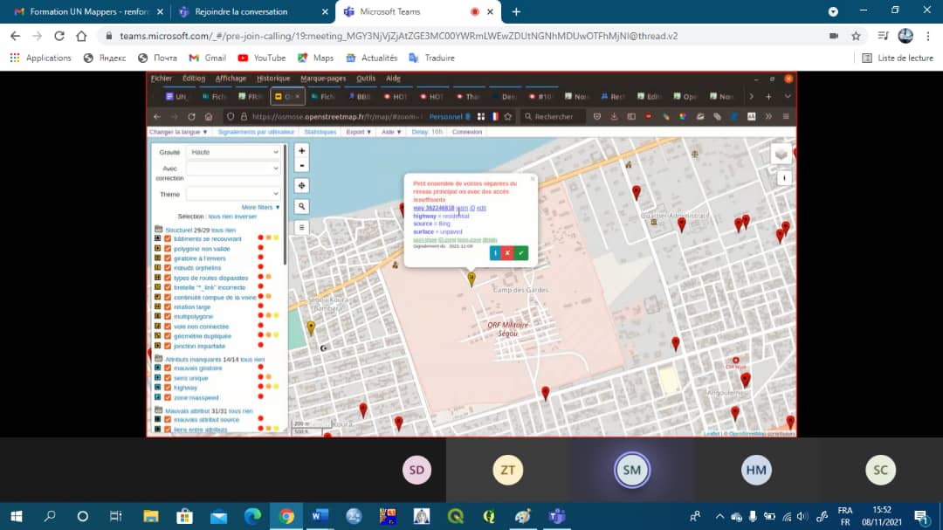Open the "Avec correction" dropdown

[x=233, y=169]
